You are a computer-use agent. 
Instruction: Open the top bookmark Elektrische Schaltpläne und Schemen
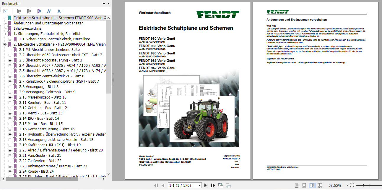59,18
